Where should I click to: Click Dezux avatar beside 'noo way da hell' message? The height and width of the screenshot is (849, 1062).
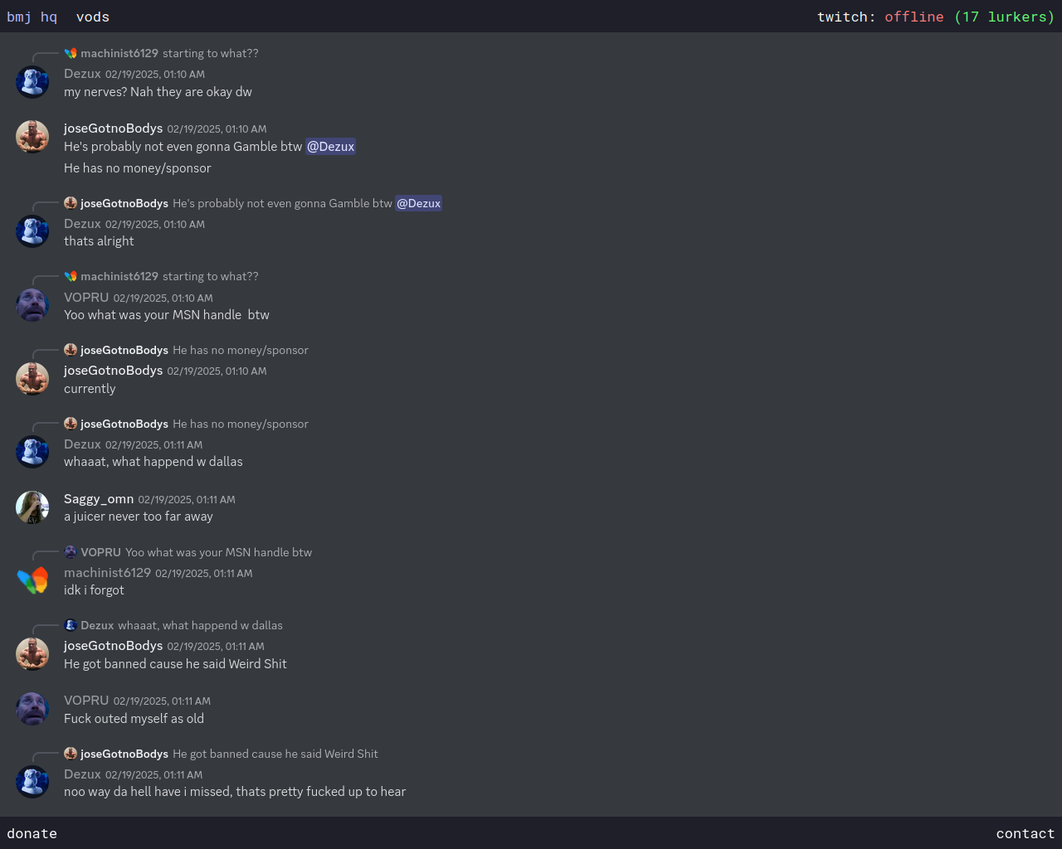[32, 782]
